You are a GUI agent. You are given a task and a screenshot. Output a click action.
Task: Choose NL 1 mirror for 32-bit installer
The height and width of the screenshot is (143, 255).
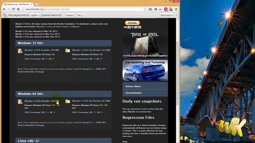45,59
